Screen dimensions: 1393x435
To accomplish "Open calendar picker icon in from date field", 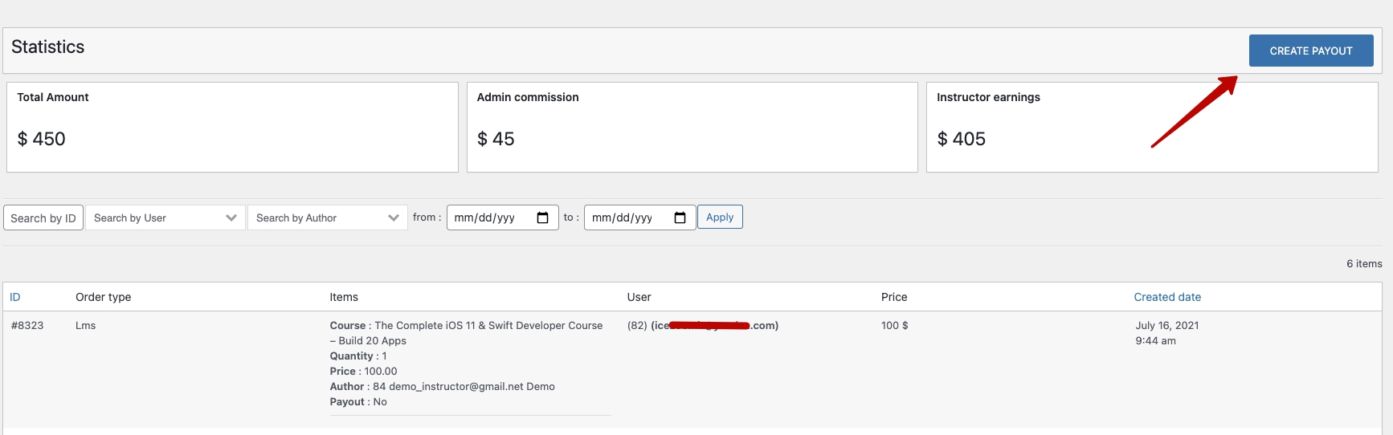I will [542, 217].
